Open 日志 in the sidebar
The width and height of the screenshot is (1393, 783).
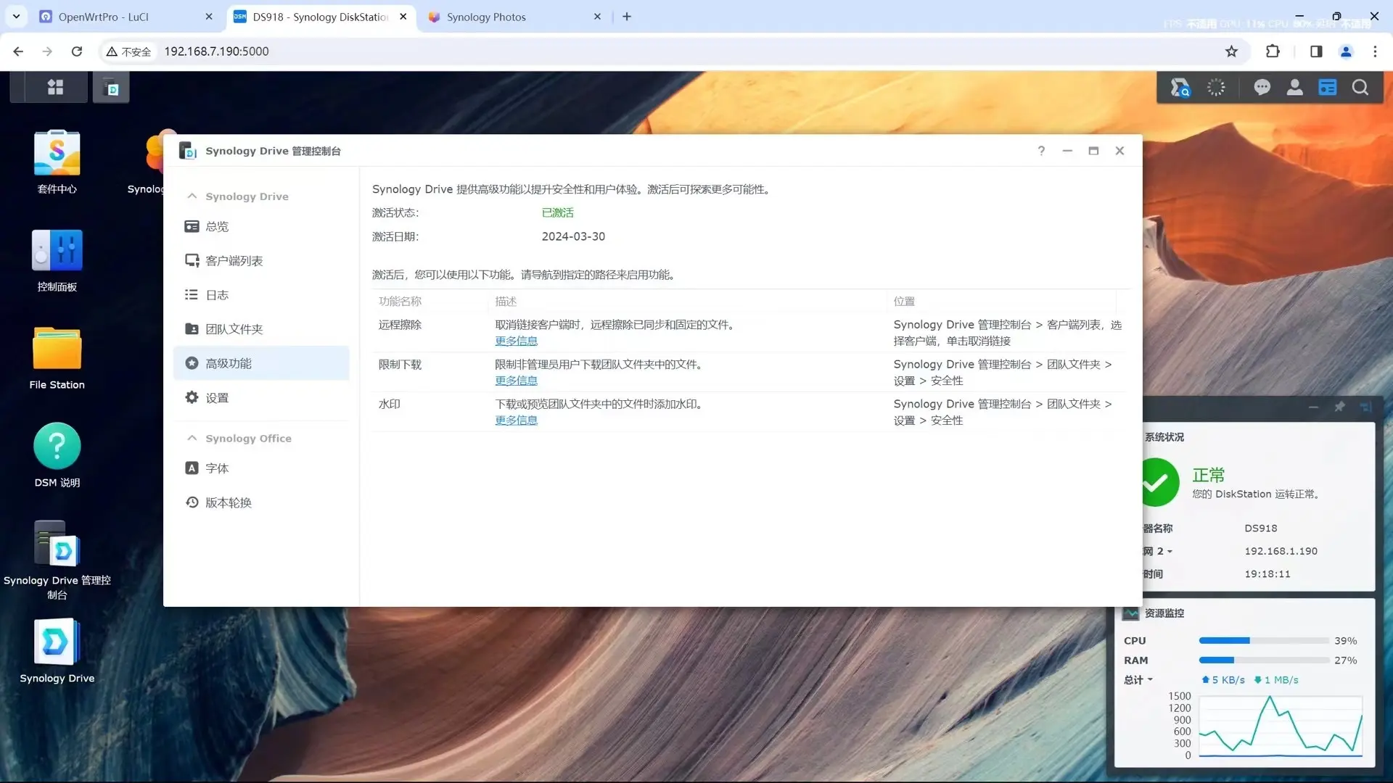261,295
